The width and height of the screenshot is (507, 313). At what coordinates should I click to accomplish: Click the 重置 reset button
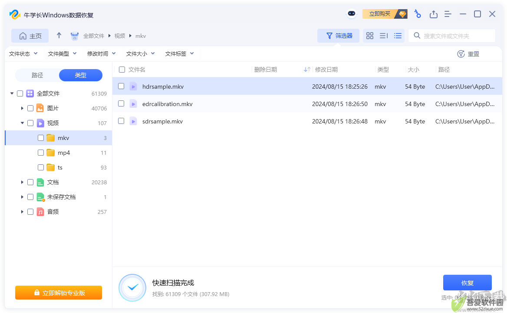click(468, 54)
